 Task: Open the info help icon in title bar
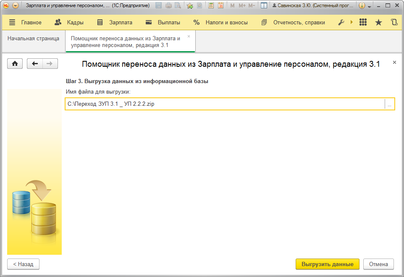tap(362, 5)
